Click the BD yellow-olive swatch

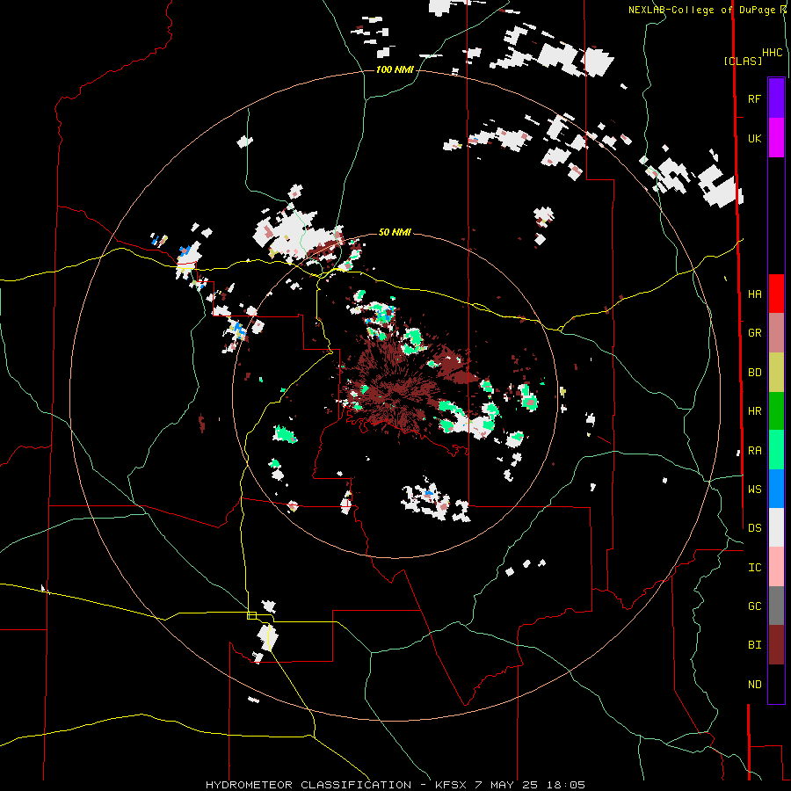click(x=776, y=373)
